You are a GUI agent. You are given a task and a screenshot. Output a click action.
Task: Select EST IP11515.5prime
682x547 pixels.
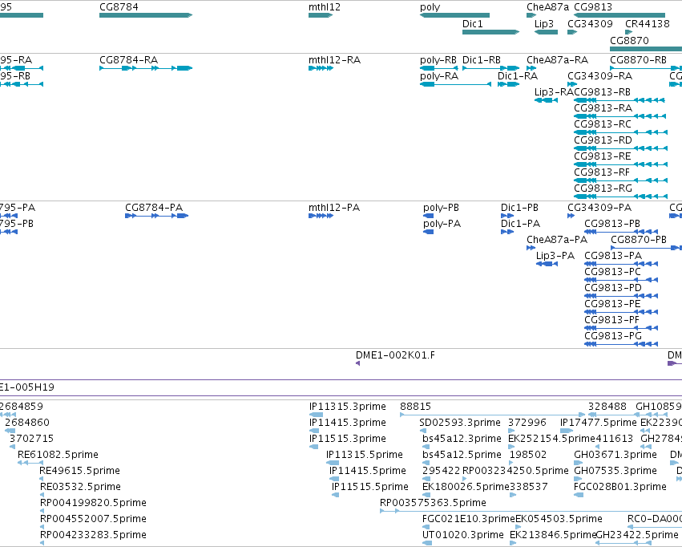click(x=335, y=495)
